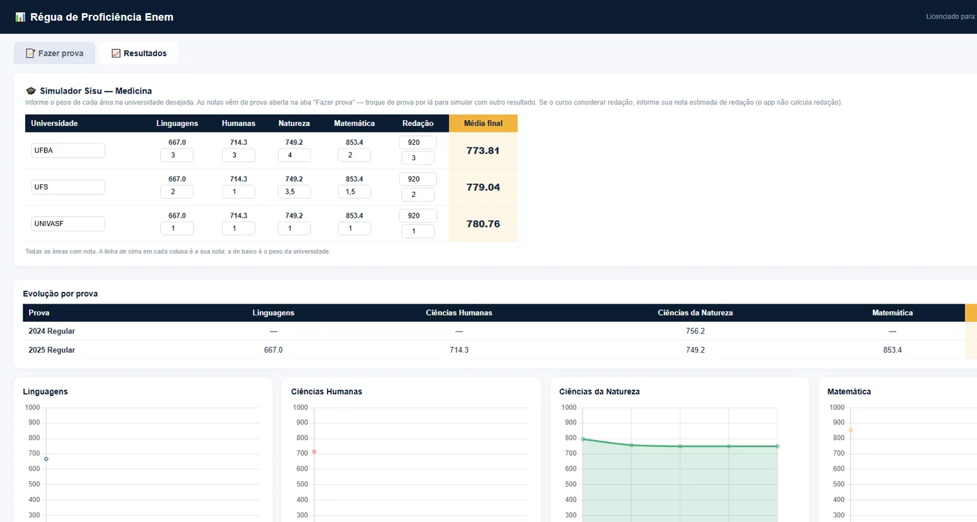Image resolution: width=977 pixels, height=522 pixels.
Task: Click the 853.4 score in the 2025 Regular row
Action: click(x=892, y=350)
